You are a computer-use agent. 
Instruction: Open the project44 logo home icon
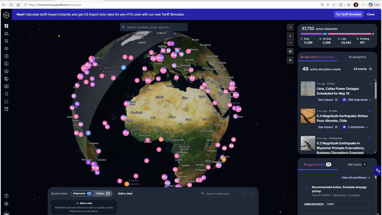pos(6,15)
